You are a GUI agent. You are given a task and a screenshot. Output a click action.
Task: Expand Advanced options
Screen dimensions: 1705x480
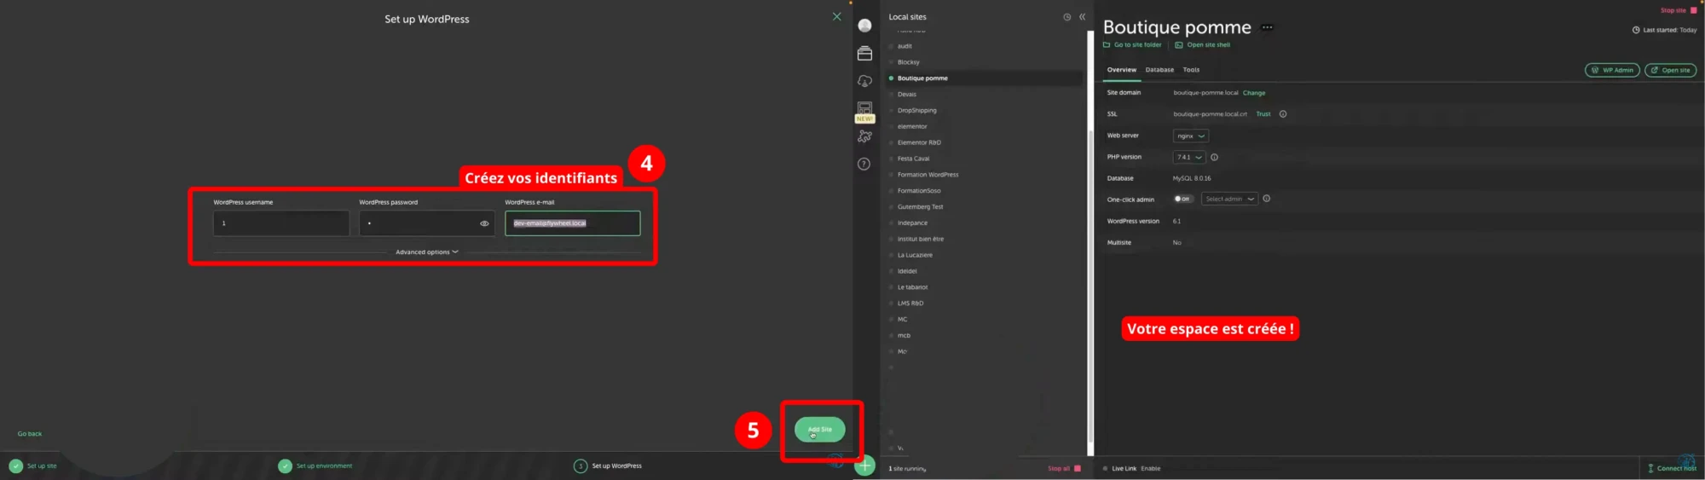[x=427, y=252]
